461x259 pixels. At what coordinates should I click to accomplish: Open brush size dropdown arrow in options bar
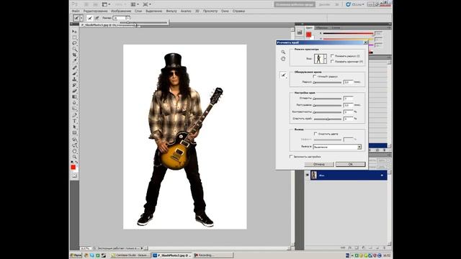click(128, 18)
